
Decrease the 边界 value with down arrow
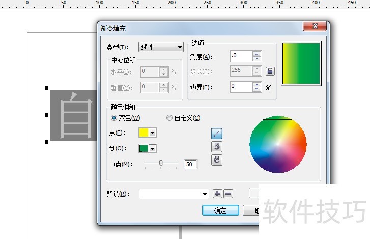pyautogui.click(x=257, y=89)
